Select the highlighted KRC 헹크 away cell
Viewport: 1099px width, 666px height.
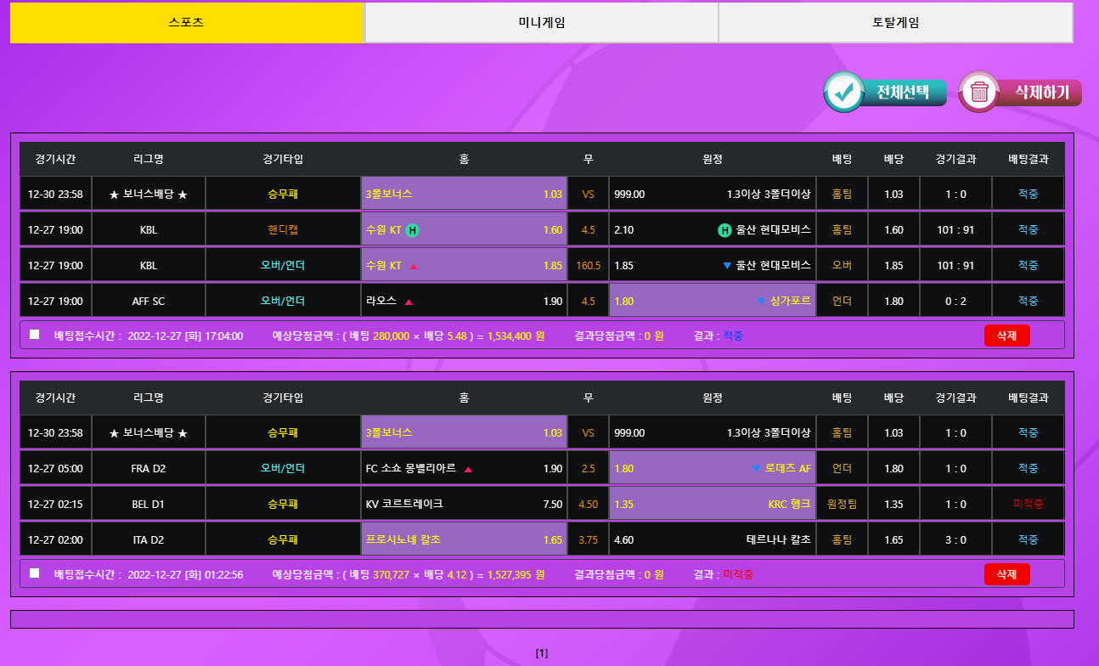point(712,504)
